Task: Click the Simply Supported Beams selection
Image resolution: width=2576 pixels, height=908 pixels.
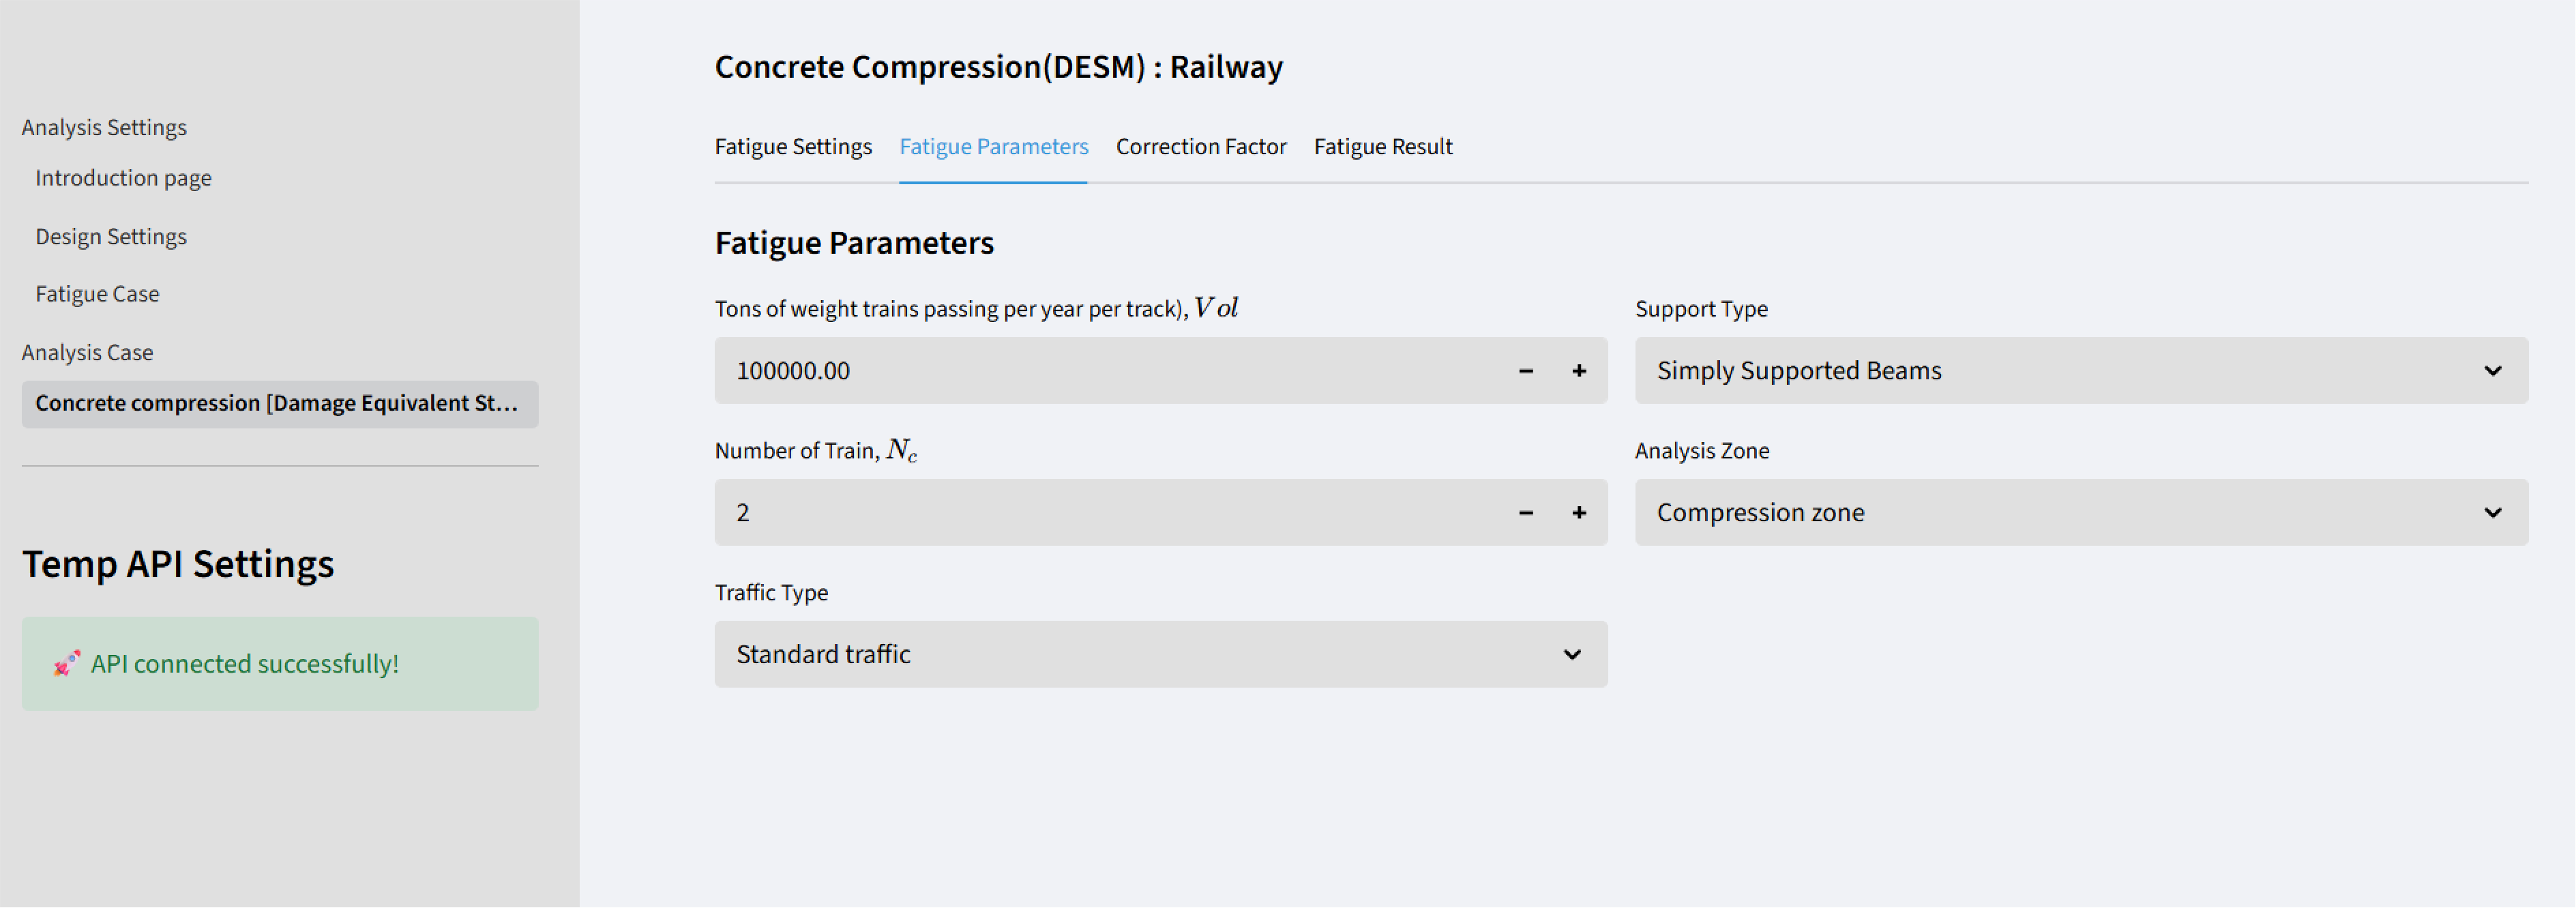Action: tap(2050, 371)
